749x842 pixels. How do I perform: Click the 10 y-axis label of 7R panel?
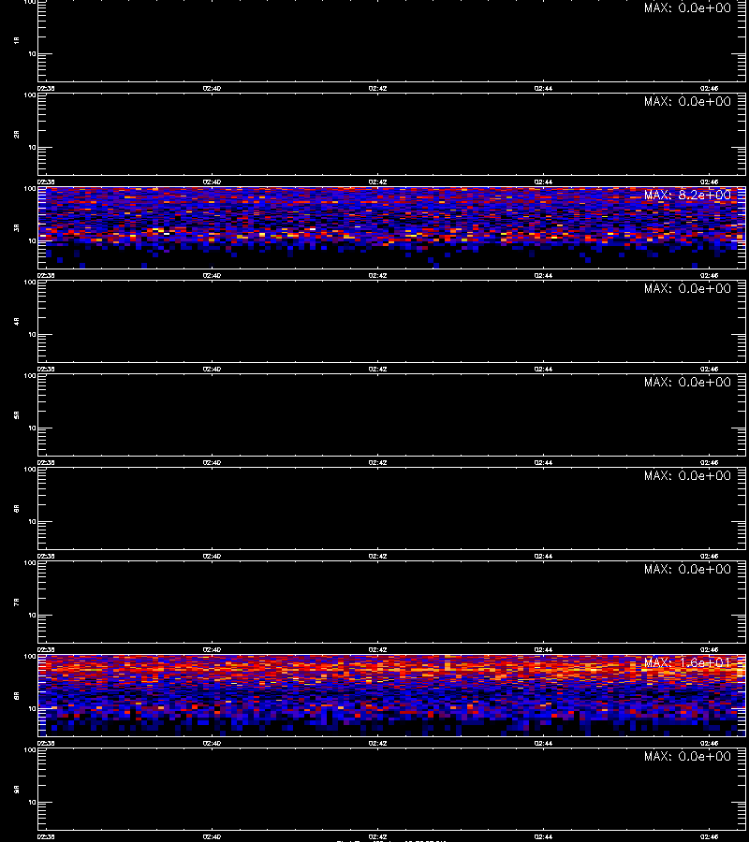click(x=32, y=615)
